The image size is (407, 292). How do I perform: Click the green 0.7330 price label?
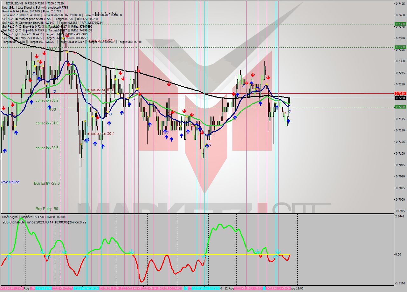pos(400,47)
